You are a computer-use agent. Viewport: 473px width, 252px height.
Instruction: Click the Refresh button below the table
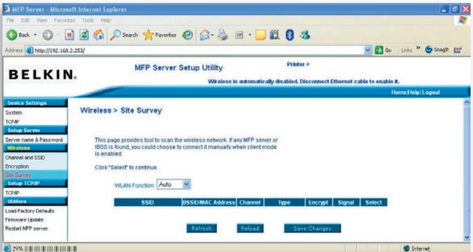pyautogui.click(x=201, y=228)
